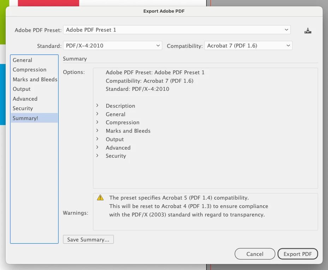Open the Standard PDF/X-4:2010 dropdown

click(113, 46)
